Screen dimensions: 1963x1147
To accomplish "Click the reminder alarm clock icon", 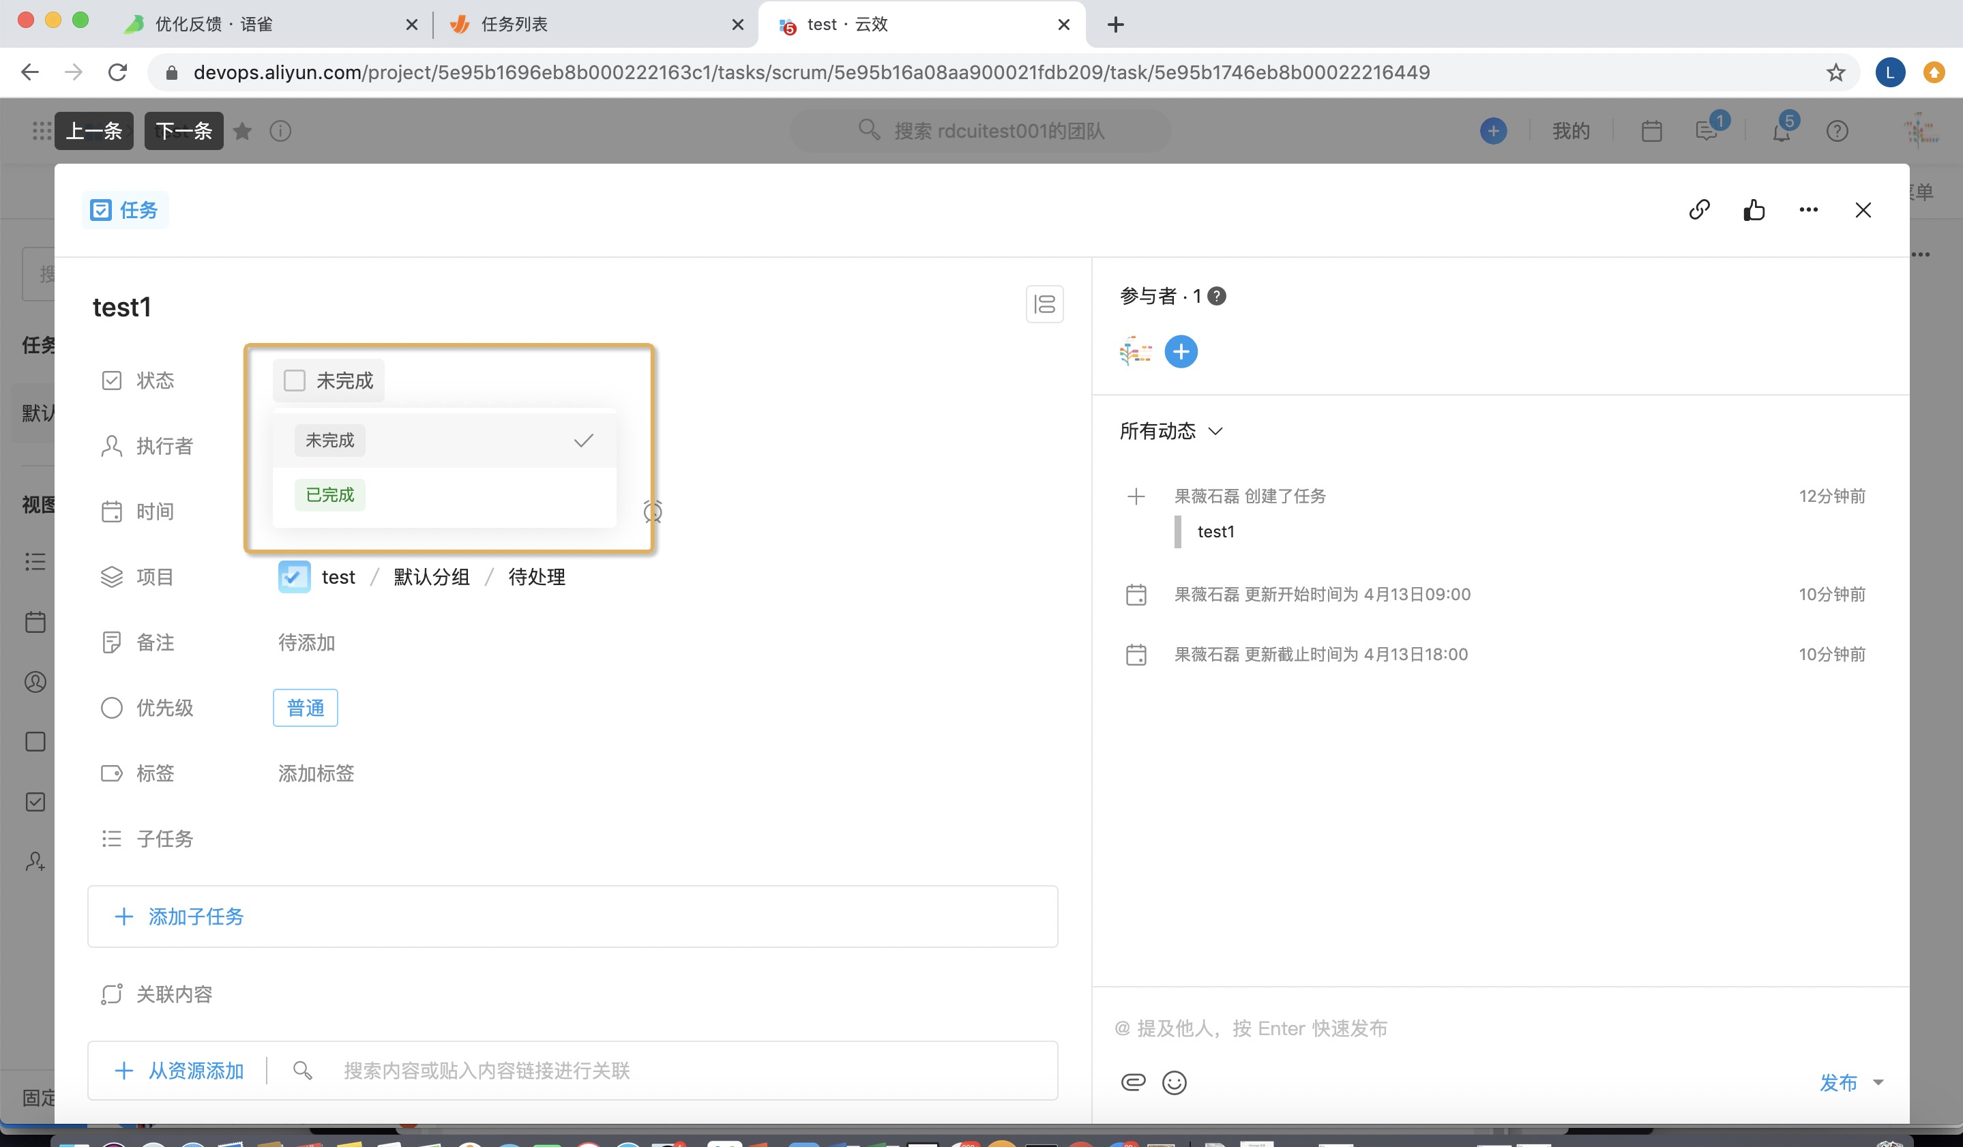I will tap(653, 511).
